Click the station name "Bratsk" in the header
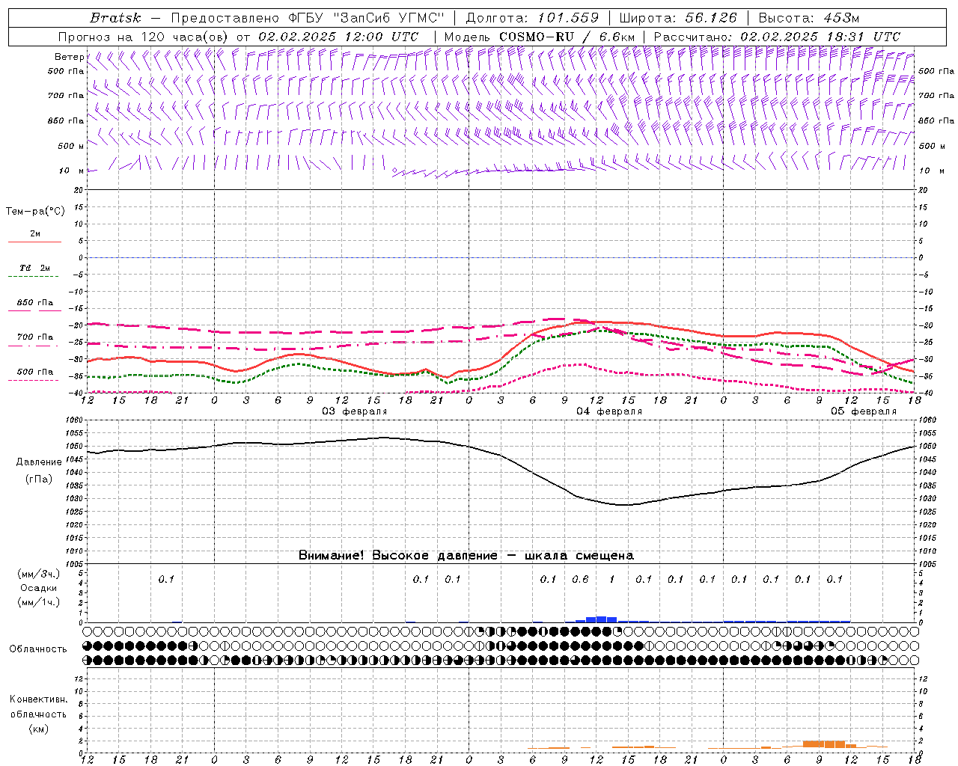Image resolution: width=958 pixels, height=766 pixels. pyautogui.click(x=115, y=18)
